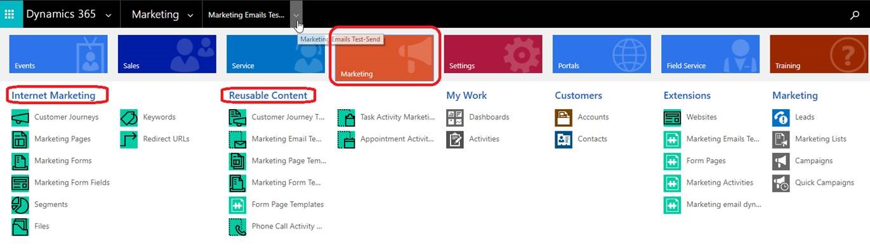Open the Dashboards link
The image size is (870, 250).
point(489,117)
